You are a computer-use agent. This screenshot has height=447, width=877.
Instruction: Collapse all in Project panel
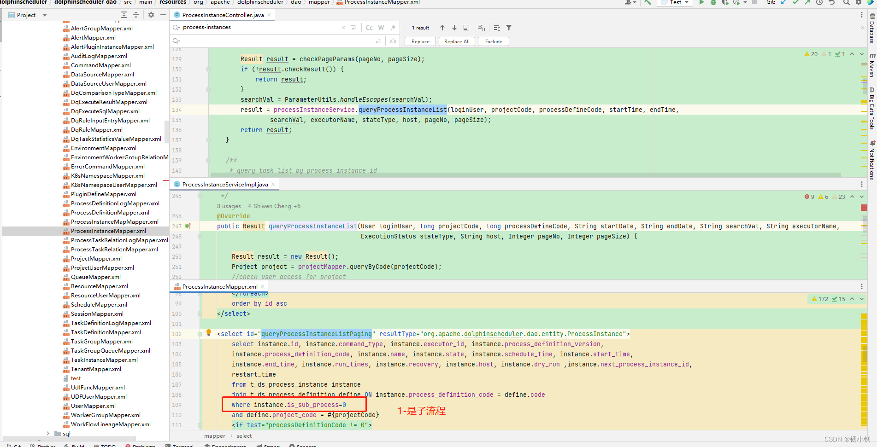pyautogui.click(x=136, y=15)
